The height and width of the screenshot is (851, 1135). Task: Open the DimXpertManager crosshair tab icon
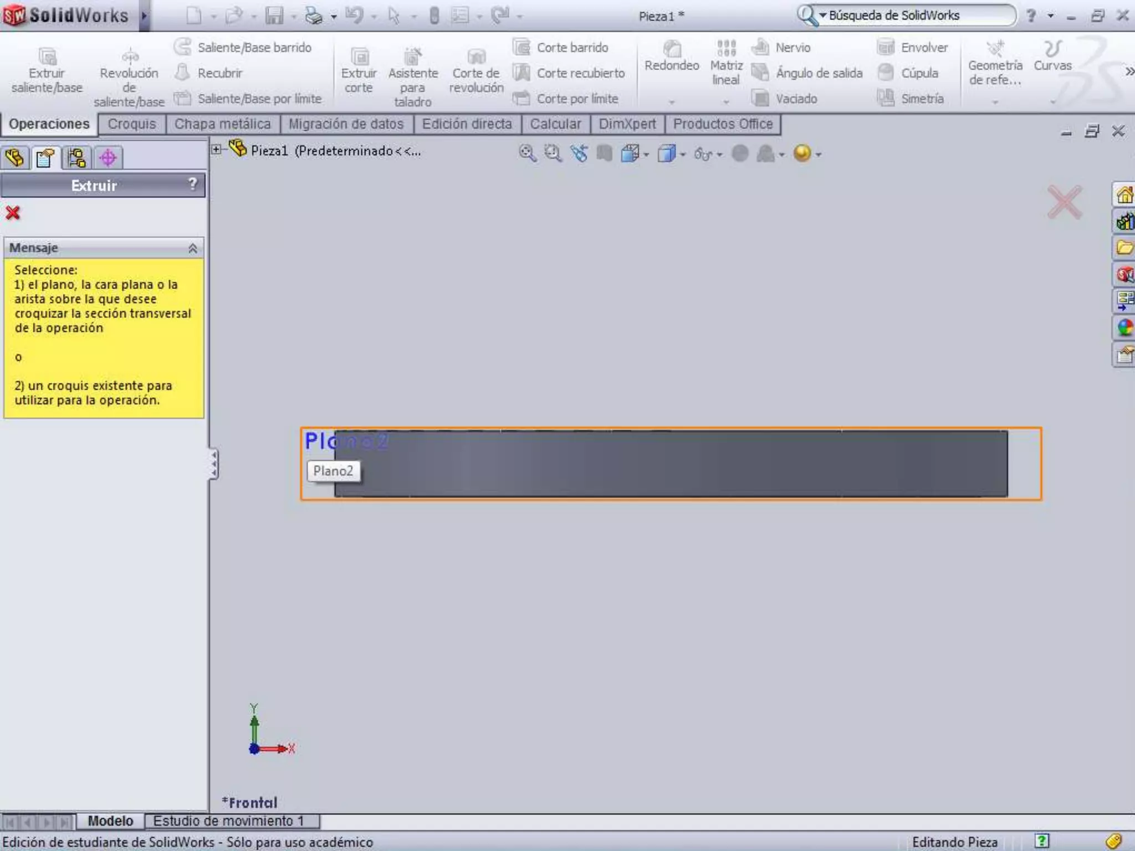coord(108,158)
